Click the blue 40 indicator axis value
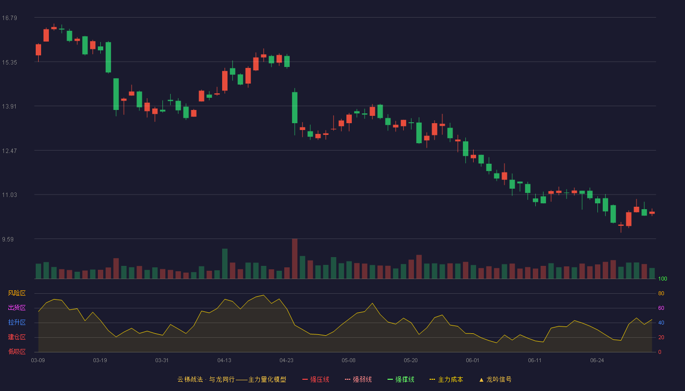This screenshot has width=685, height=391. [661, 323]
